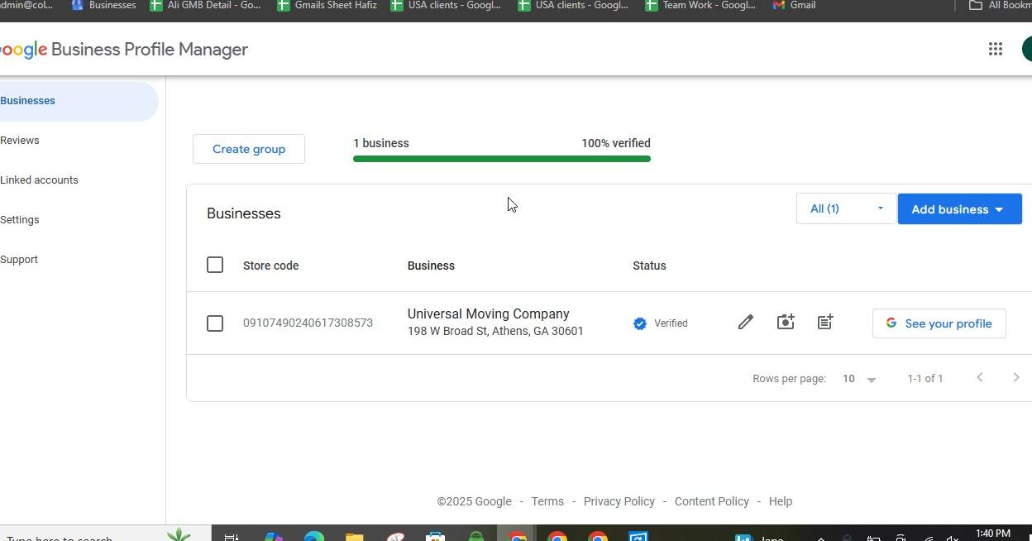Click the taskbar clock showing 1:40 PM
This screenshot has height=541, width=1032.
point(993,534)
